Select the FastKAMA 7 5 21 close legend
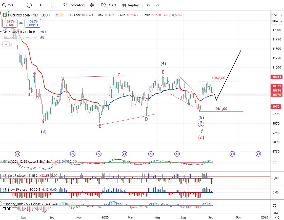Image resolution: width=284 pixels, height=220 pixels. tap(19, 32)
